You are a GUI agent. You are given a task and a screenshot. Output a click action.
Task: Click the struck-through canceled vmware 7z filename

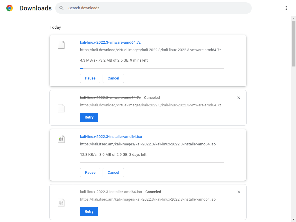pyautogui.click(x=110, y=98)
